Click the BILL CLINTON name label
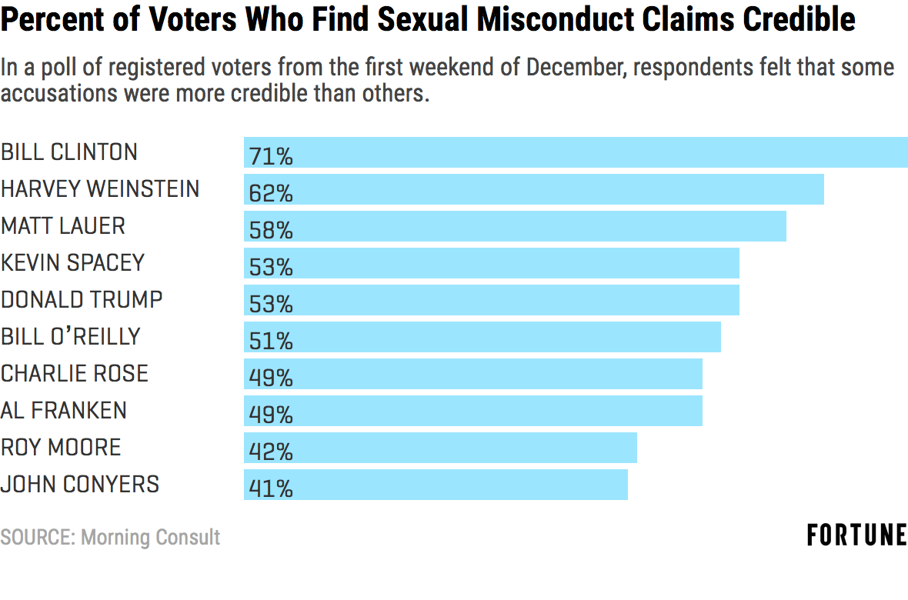The height and width of the screenshot is (600, 908). click(x=69, y=152)
